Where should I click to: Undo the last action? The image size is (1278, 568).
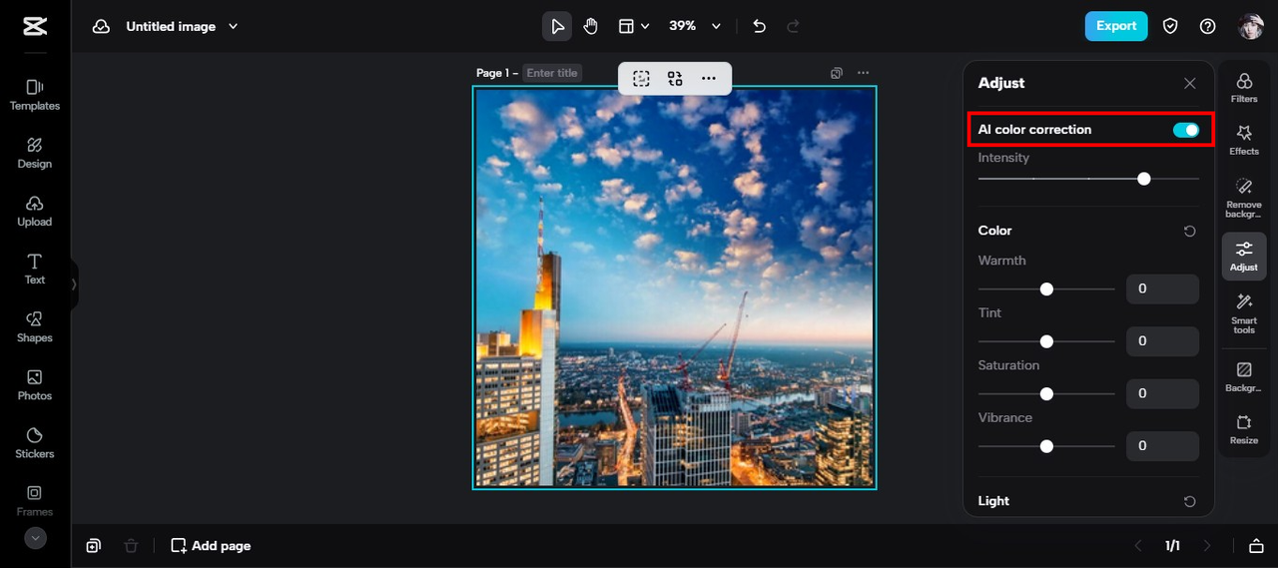759,26
